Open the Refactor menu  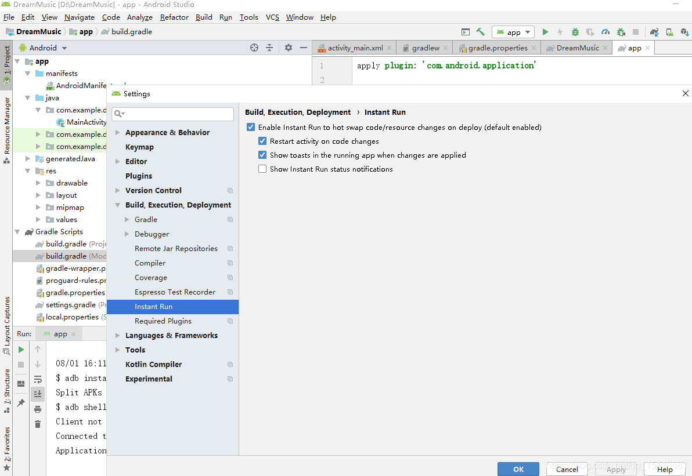[174, 17]
